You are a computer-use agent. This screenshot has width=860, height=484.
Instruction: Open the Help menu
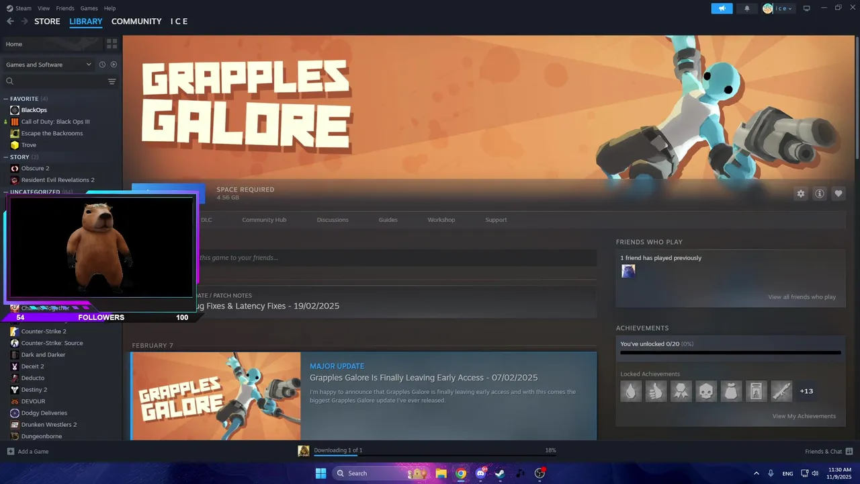(x=110, y=8)
